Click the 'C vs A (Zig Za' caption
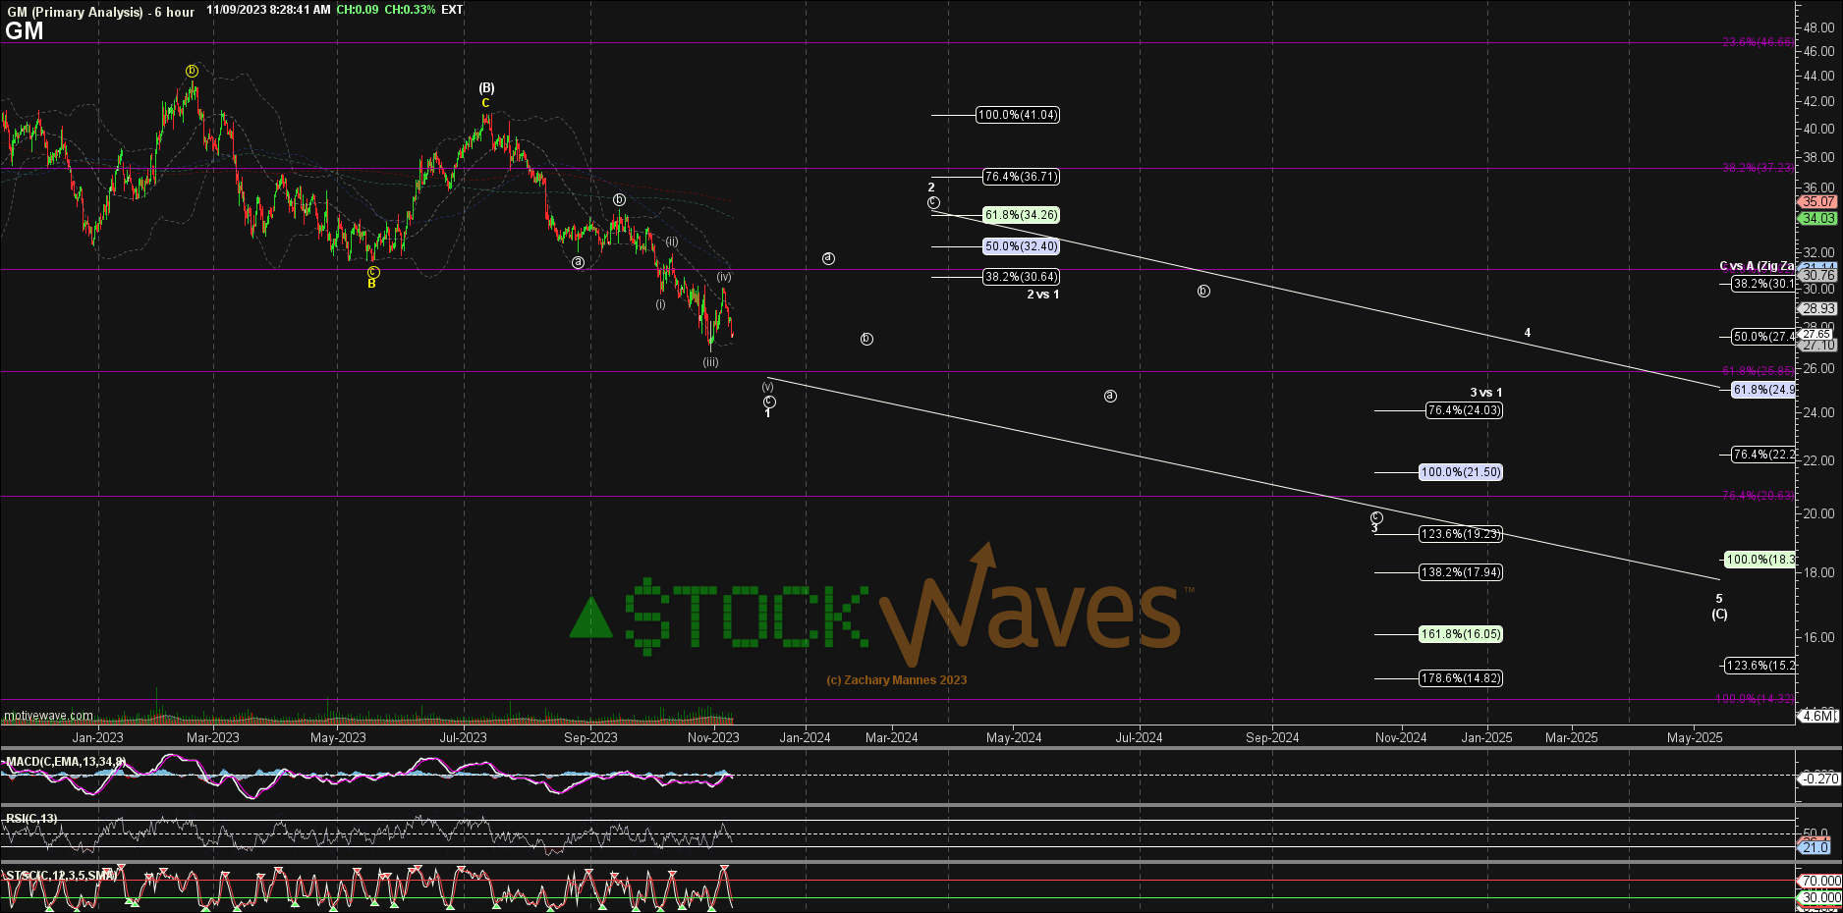The width and height of the screenshot is (1843, 913). click(x=1757, y=266)
